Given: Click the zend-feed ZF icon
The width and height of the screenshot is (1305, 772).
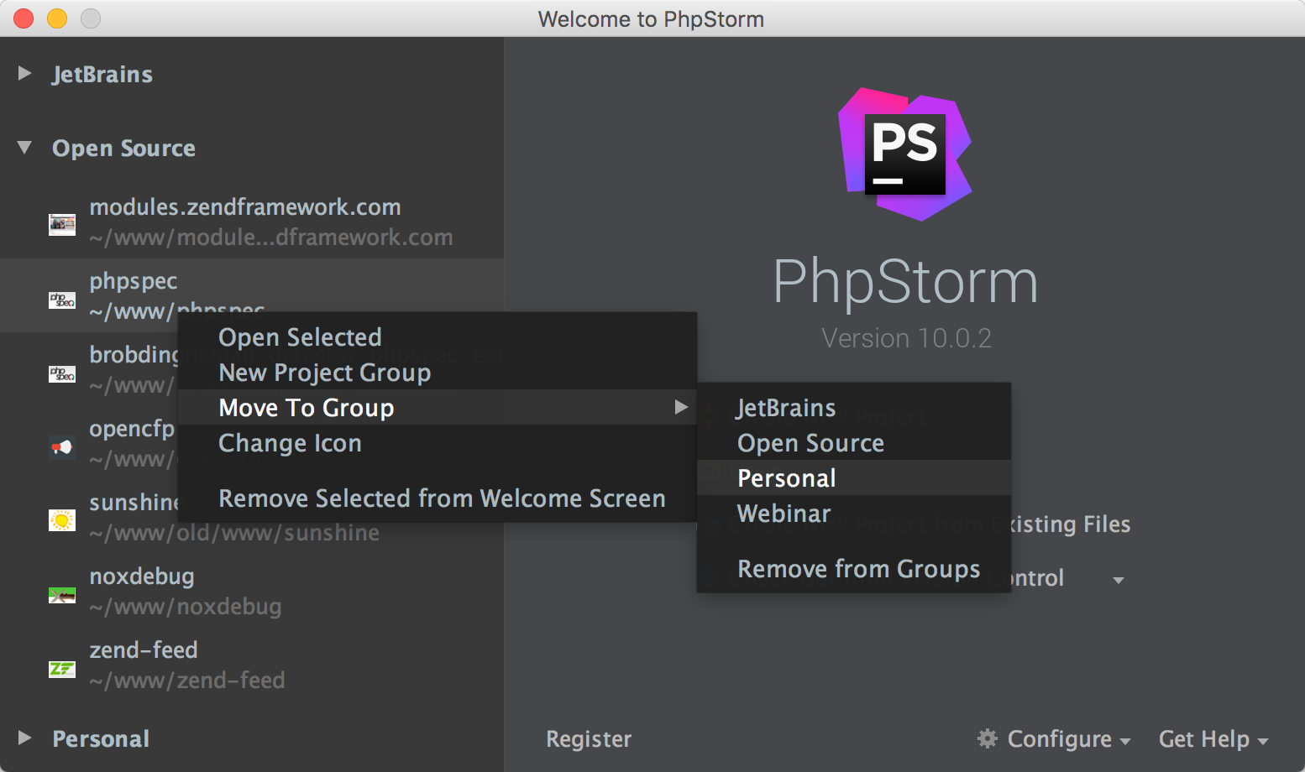Looking at the screenshot, I should (x=62, y=669).
